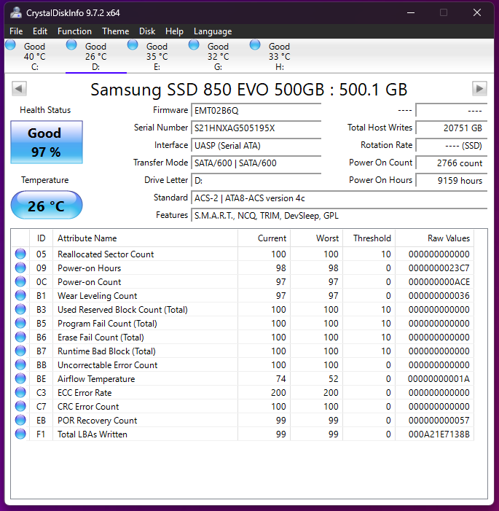Screen dimensions: 499x511
Task: Click the Serial Number field
Action: coord(256,128)
